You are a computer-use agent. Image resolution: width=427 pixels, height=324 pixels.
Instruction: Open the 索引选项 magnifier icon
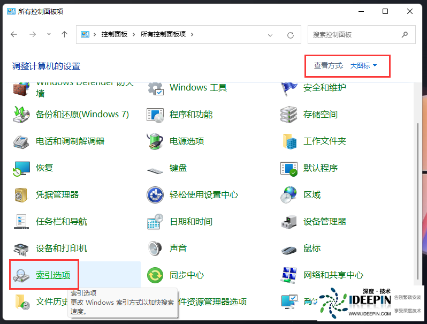pos(21,276)
